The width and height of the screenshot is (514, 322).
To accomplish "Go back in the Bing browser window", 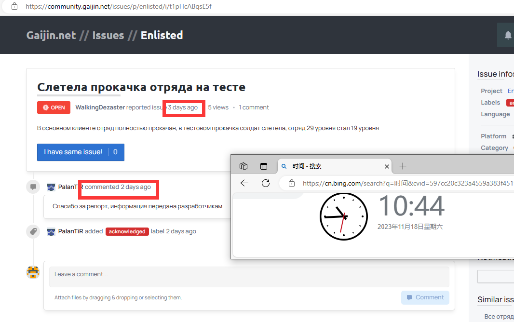I will click(244, 183).
